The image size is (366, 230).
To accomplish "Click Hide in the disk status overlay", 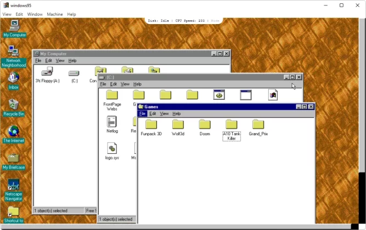I will pyautogui.click(x=215, y=21).
